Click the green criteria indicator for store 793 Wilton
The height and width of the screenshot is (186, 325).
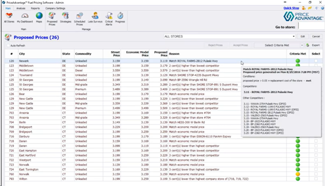click(298, 179)
